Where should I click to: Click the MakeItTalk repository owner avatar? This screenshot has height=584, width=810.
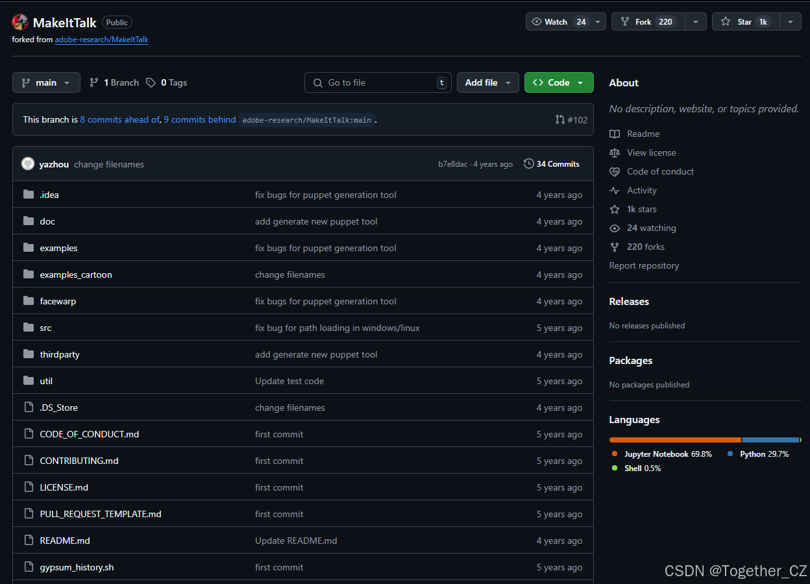(20, 22)
